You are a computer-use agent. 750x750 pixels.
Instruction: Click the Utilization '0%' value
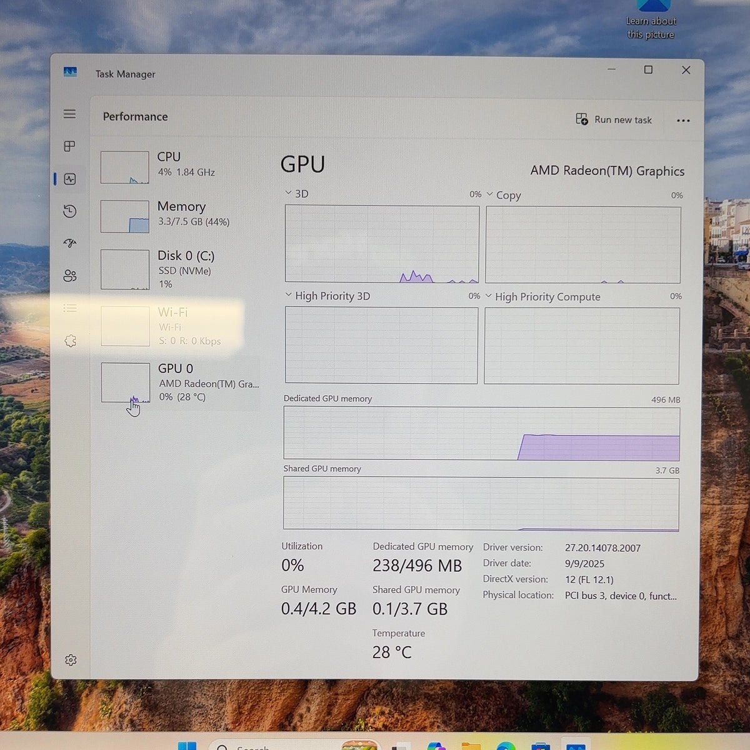click(292, 566)
